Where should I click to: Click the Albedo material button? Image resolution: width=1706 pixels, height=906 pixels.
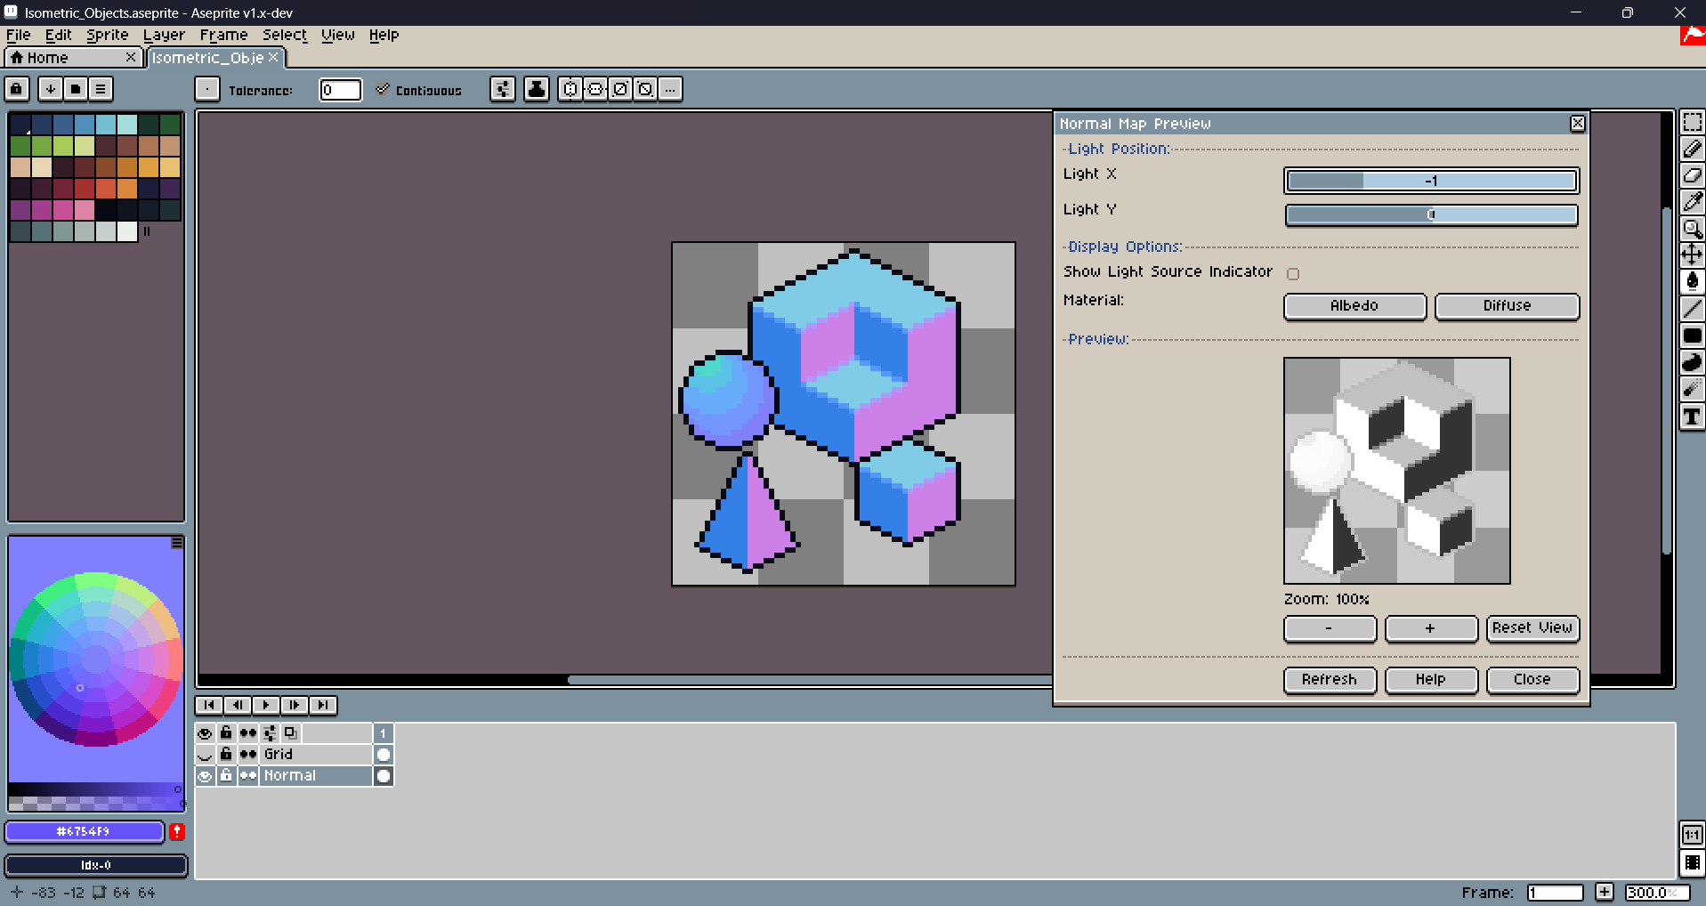[x=1354, y=306]
